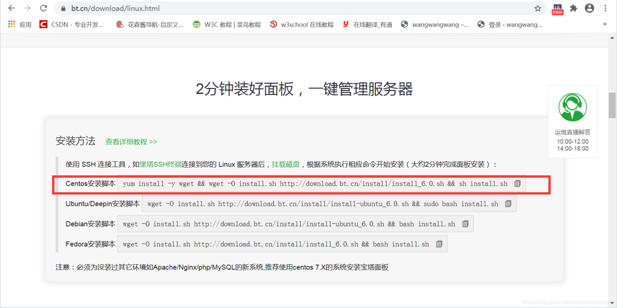Screen dimensions: 617x308
Task: Open the CSDN bookmark
Action: pyautogui.click(x=72, y=25)
